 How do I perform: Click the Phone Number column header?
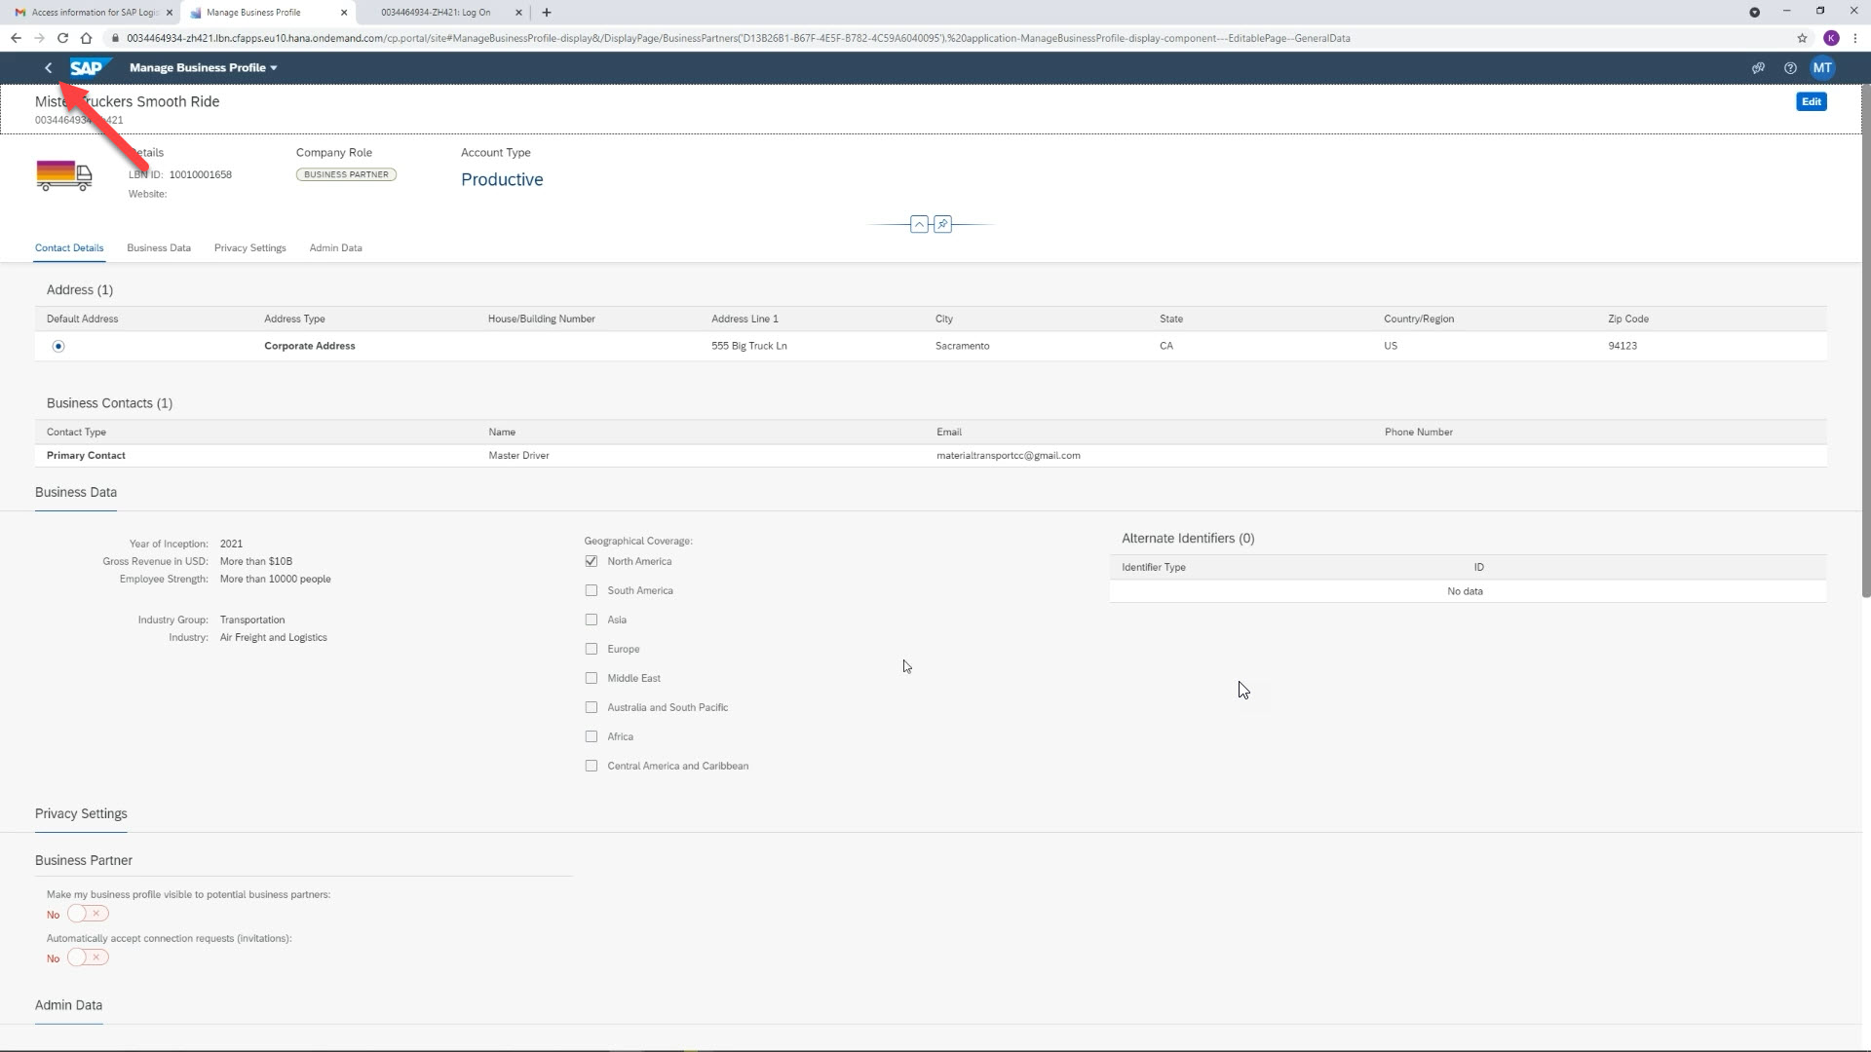(x=1419, y=432)
